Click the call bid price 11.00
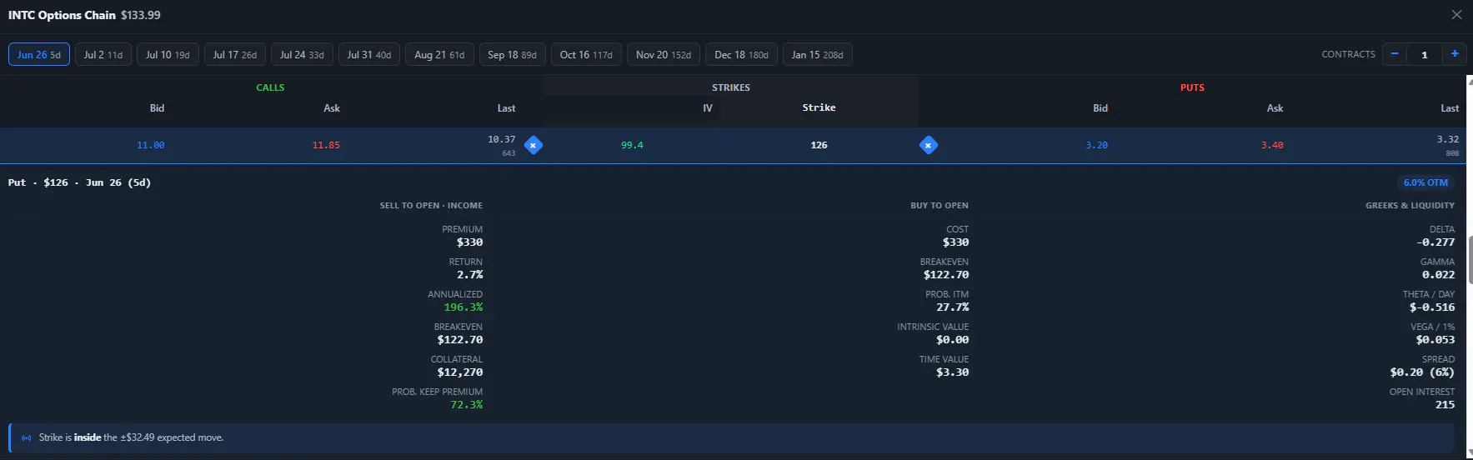The height and width of the screenshot is (460, 1473). click(x=151, y=145)
